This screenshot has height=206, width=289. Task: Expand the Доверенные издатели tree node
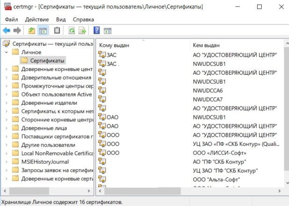pos(6,103)
